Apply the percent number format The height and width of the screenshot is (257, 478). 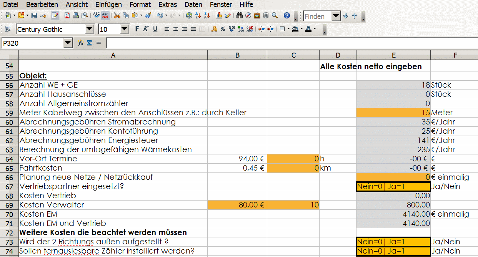coord(223,29)
